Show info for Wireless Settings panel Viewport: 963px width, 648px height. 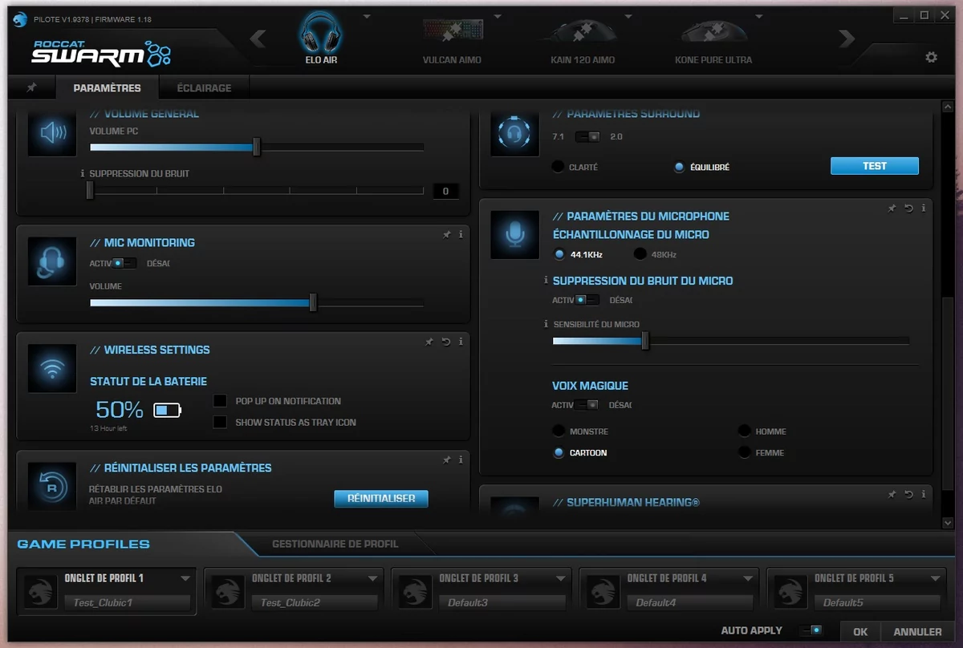click(x=461, y=342)
